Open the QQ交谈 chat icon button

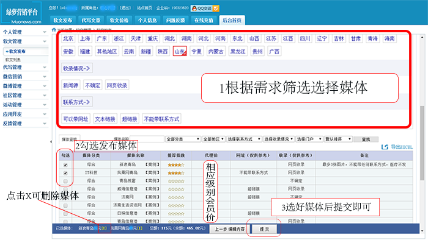(x=205, y=9)
